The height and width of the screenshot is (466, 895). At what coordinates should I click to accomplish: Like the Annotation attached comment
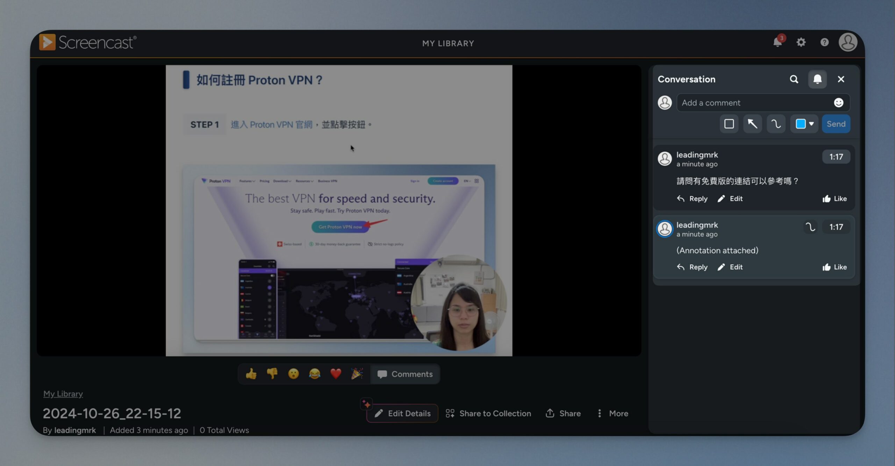pyautogui.click(x=835, y=267)
